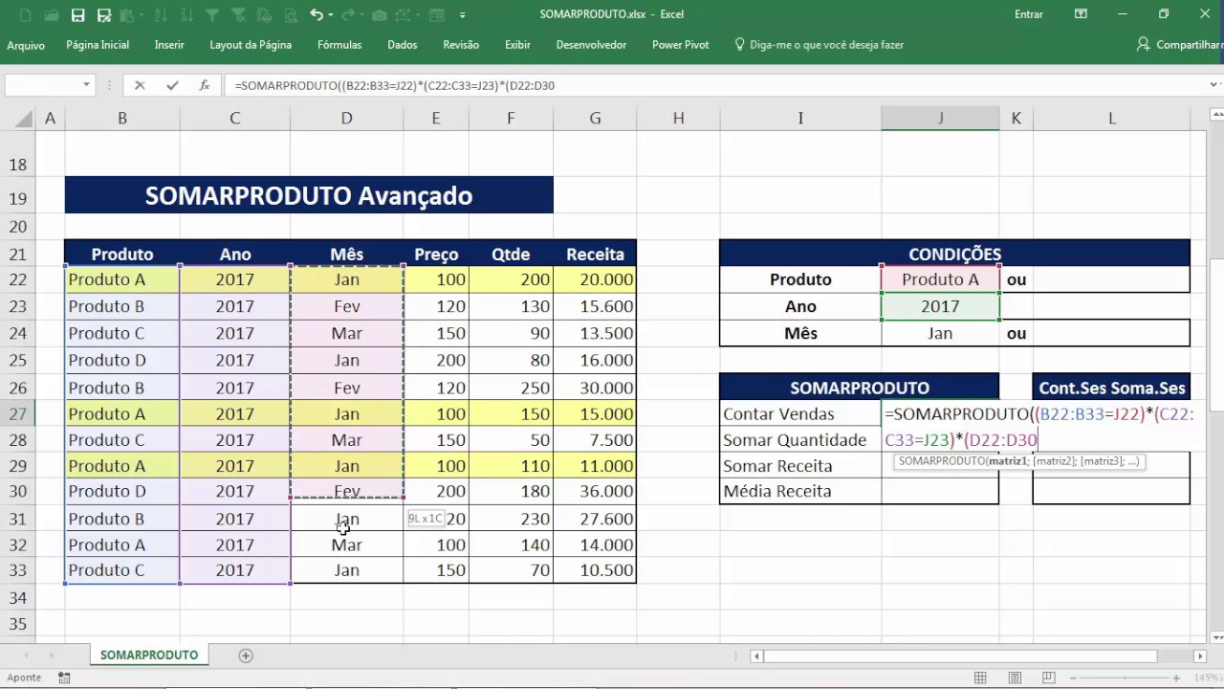This screenshot has height=689, width=1224.
Task: Open the Fórmulas ribbon tab
Action: click(339, 45)
